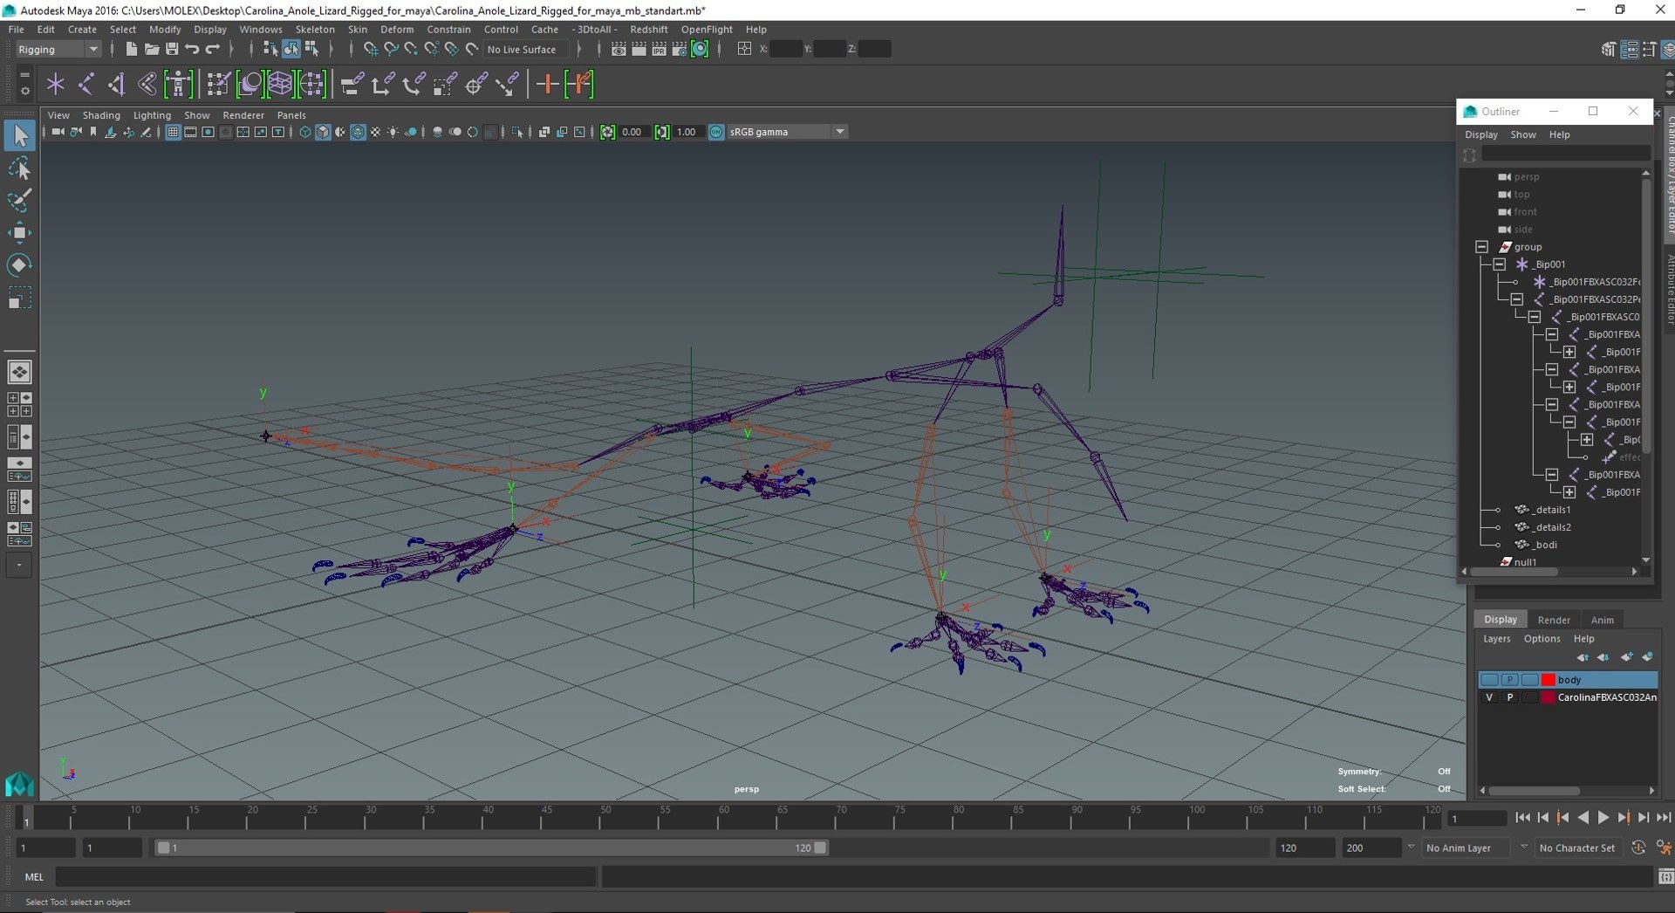The height and width of the screenshot is (913, 1675).
Task: Toggle the Auto Keyframe button
Action: point(1638,848)
